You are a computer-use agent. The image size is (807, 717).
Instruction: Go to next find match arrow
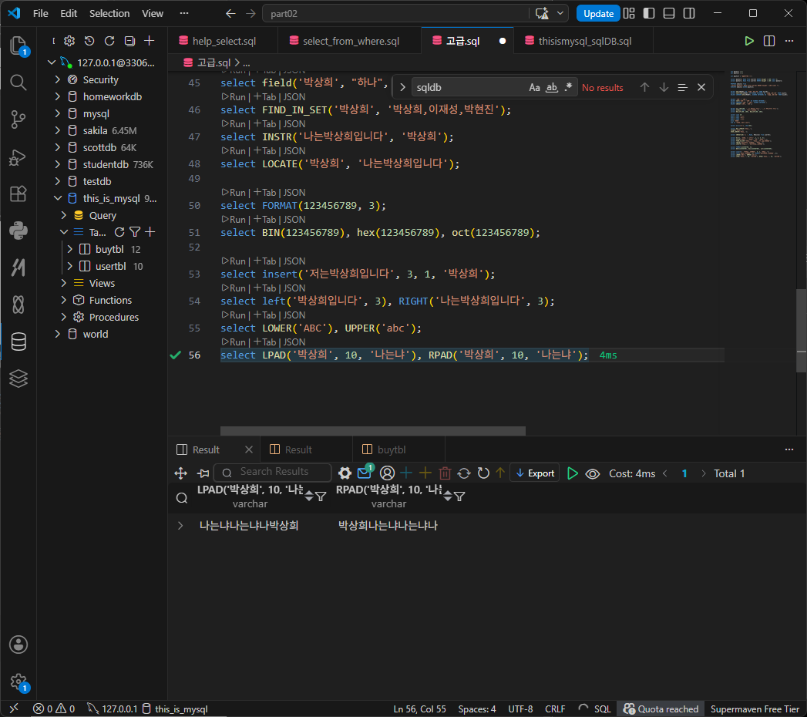click(x=664, y=87)
